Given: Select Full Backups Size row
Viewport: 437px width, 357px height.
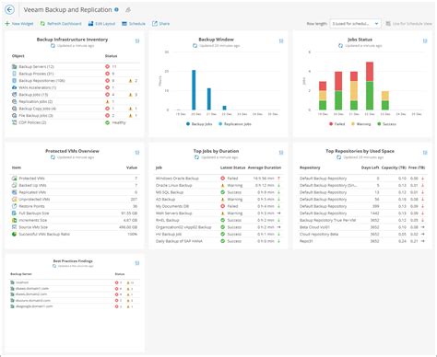Looking at the screenshot, I should (x=75, y=213).
